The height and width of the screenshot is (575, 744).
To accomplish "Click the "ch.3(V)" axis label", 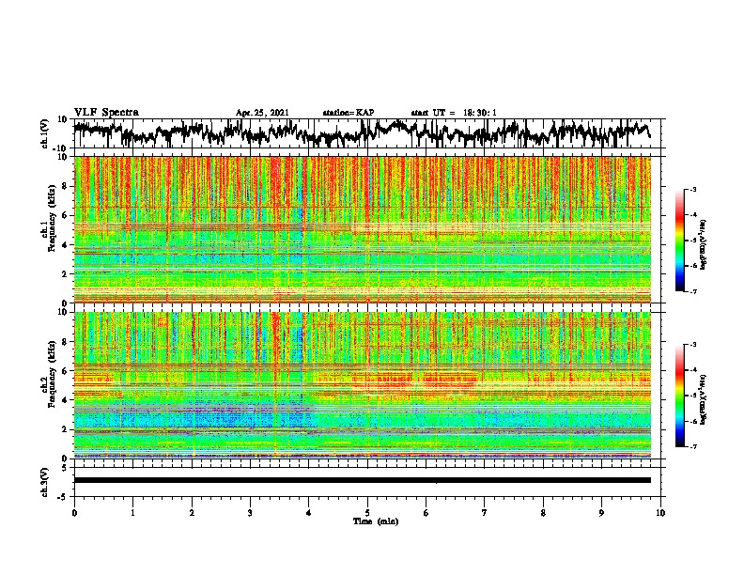I will (x=45, y=482).
